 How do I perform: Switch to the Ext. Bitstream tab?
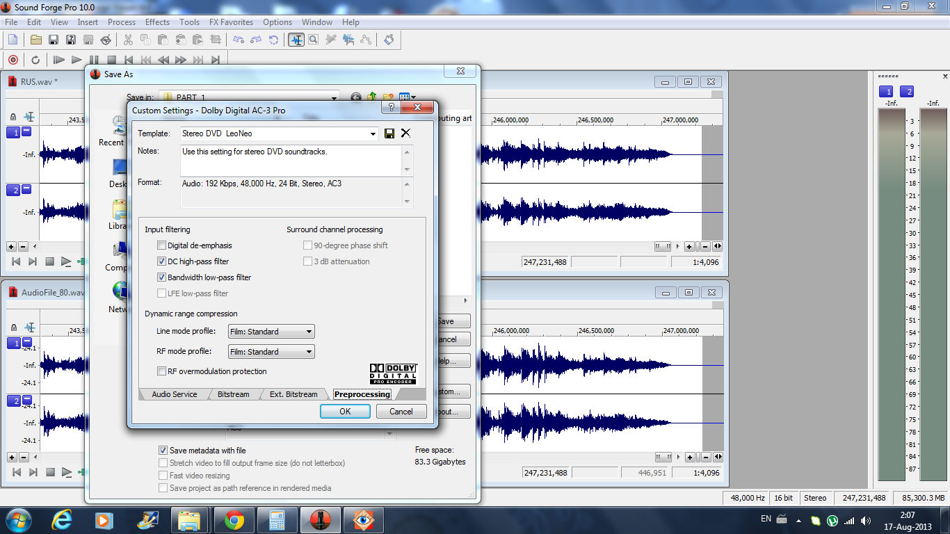pos(293,394)
